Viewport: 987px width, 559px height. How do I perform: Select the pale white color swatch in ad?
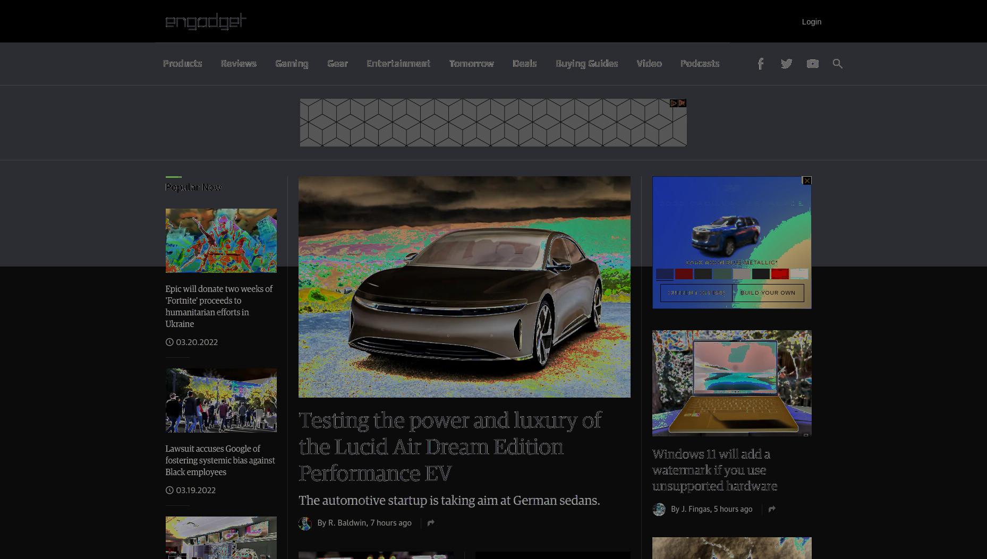click(799, 274)
